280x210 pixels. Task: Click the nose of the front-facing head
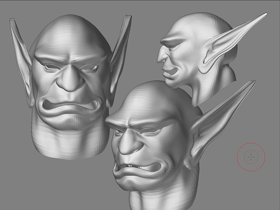[71, 79]
